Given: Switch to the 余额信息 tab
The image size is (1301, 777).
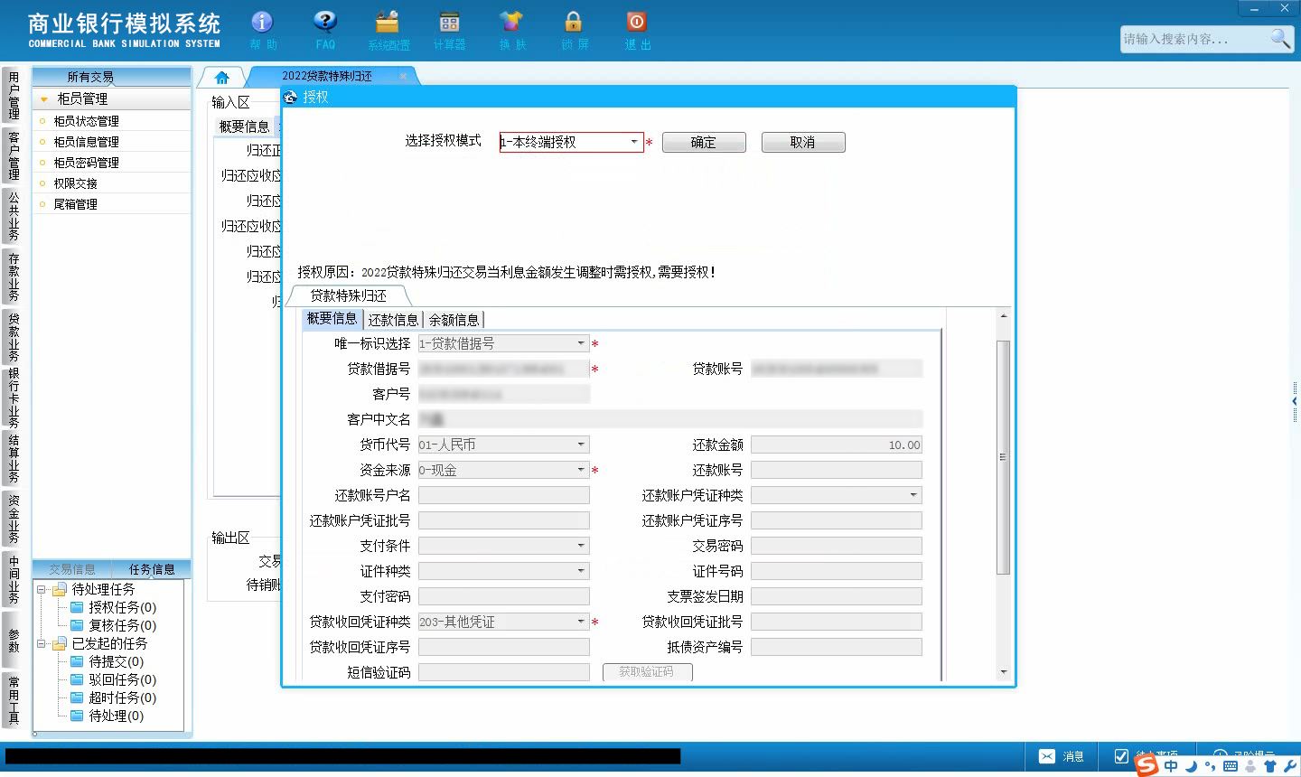Looking at the screenshot, I should 454,320.
